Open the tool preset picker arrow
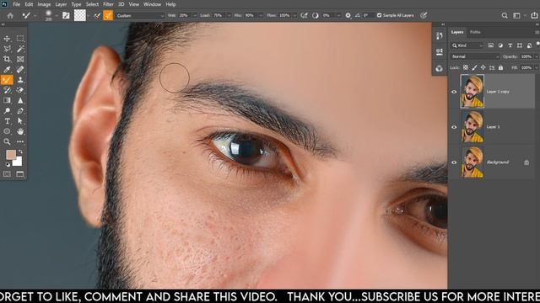The height and width of the screenshot is (303, 540). (35, 16)
